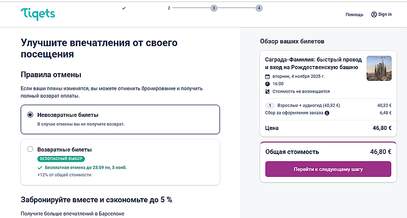Click the completed step checkmark in progress bar

point(124,8)
